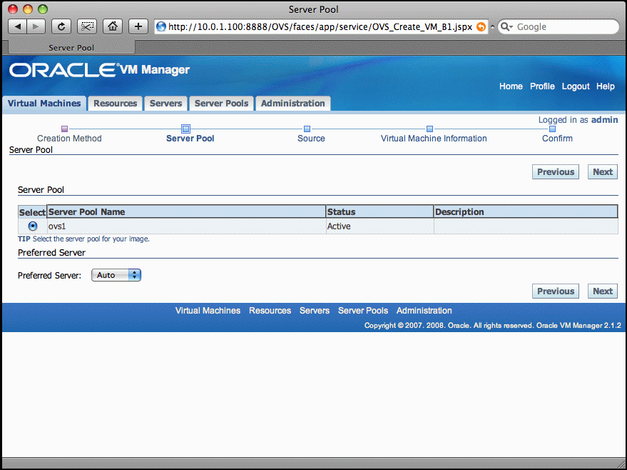Viewport: 627px width, 470px height.
Task: Click the browser forward arrow button
Action: pos(36,26)
